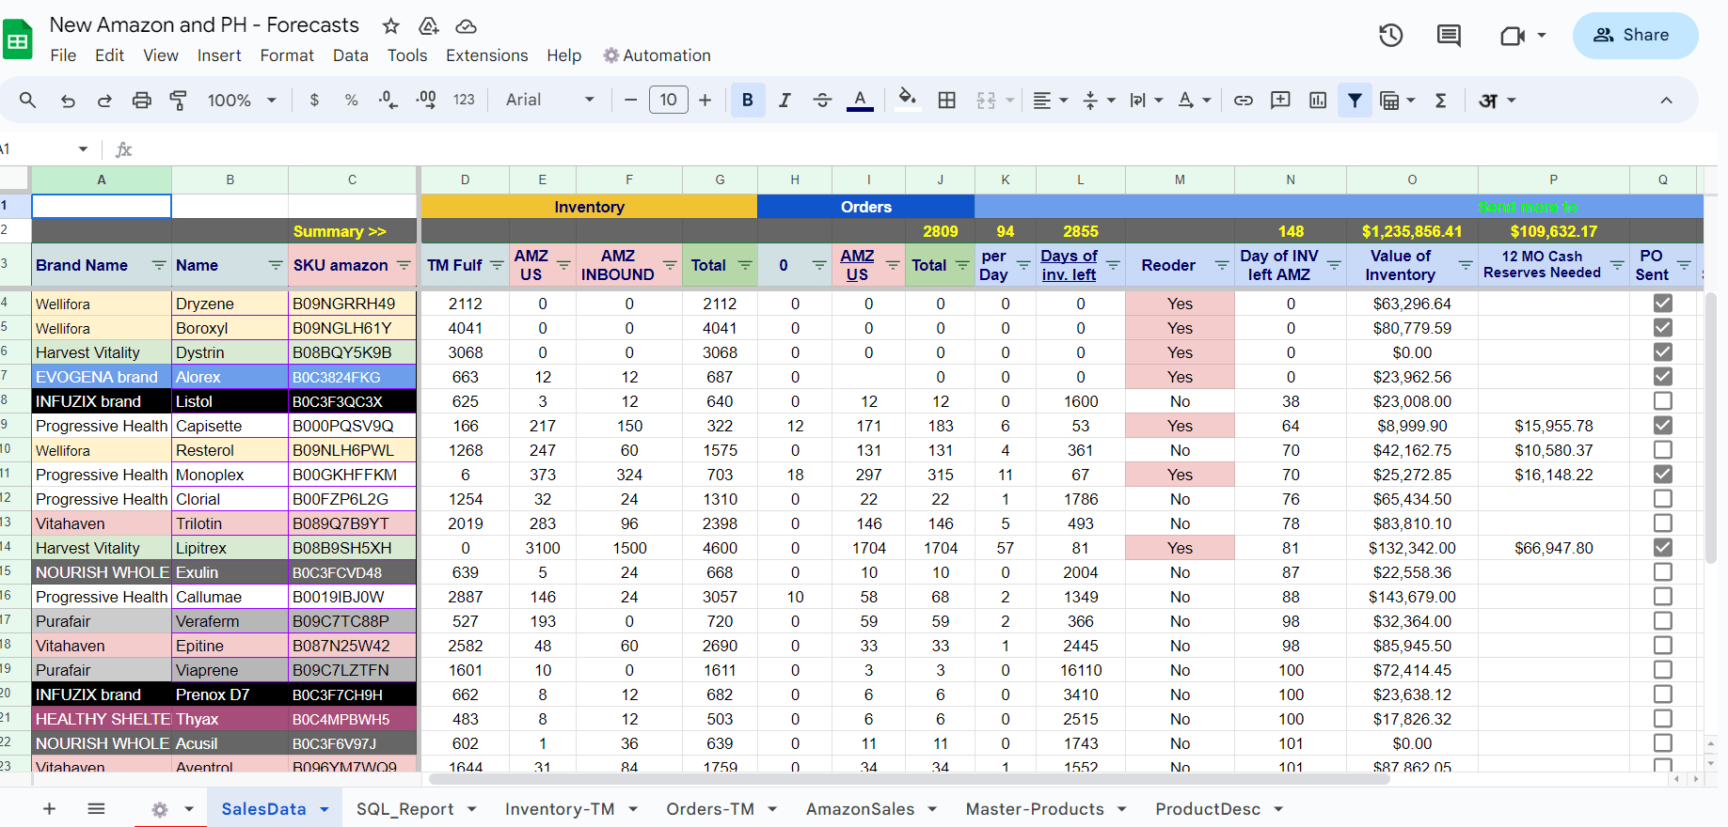Viewport: 1728px width, 827px height.
Task: Insert a chart
Action: (x=1318, y=100)
